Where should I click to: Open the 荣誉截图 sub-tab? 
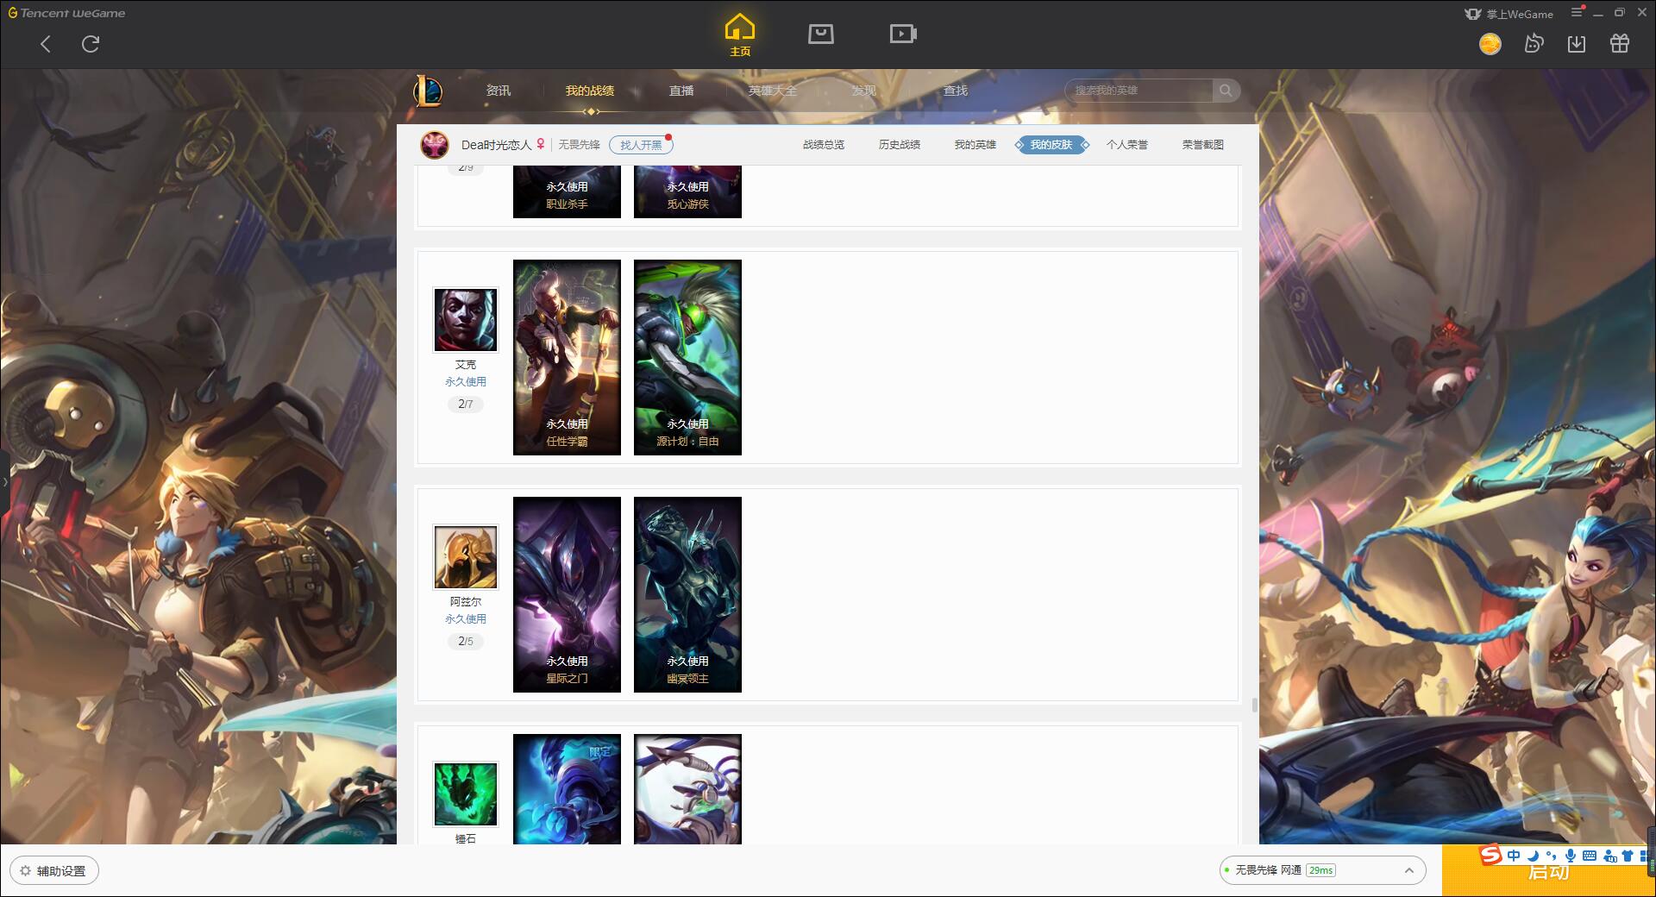(1203, 145)
